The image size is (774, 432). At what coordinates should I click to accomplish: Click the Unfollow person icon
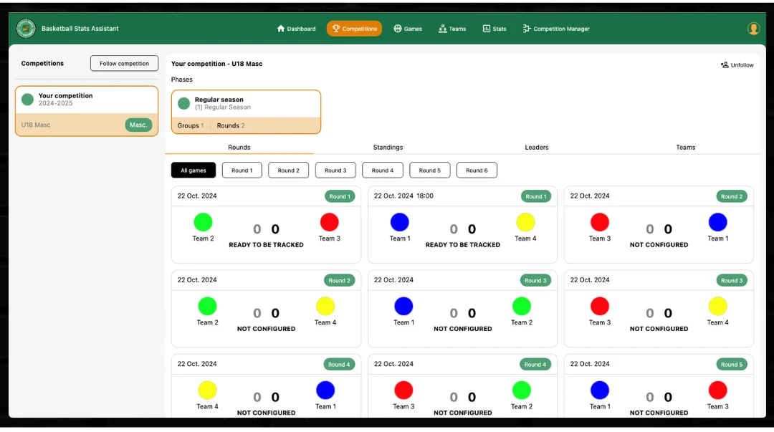tap(725, 65)
